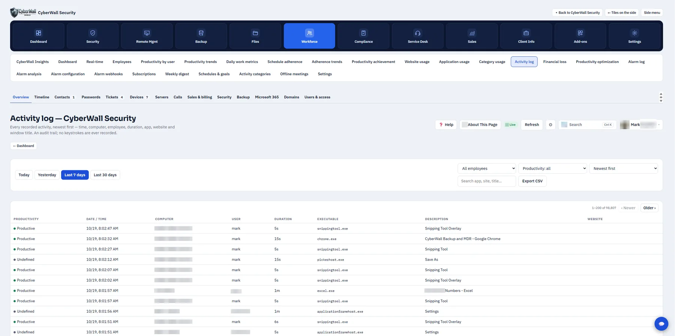The image size is (675, 336).
Task: Switch the date range to Yesterday
Action: click(x=47, y=175)
